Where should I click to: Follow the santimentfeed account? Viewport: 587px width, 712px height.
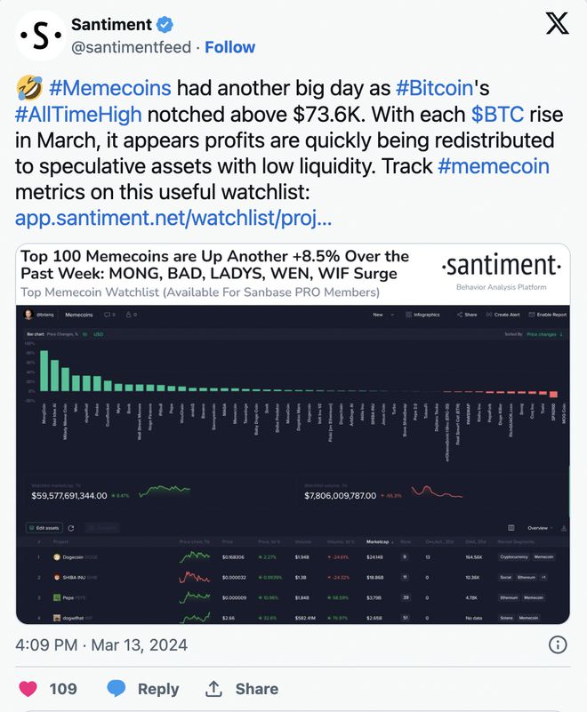point(229,47)
